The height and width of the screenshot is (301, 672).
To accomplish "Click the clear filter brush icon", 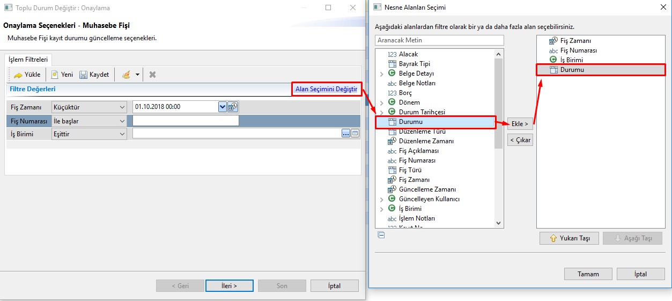I will (x=126, y=75).
